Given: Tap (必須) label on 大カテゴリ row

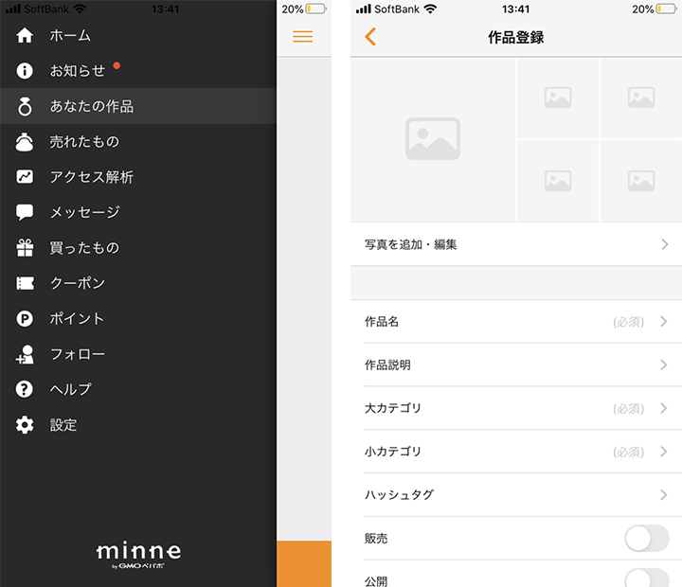Looking at the screenshot, I should 629,409.
